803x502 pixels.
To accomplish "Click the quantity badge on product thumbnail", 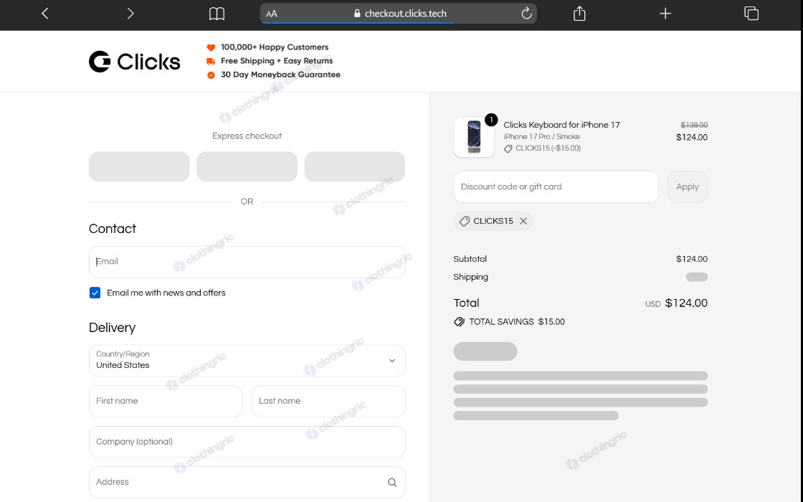I will (x=490, y=120).
